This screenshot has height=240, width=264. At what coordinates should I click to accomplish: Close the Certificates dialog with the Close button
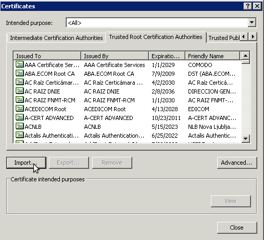pyautogui.click(x=237, y=228)
